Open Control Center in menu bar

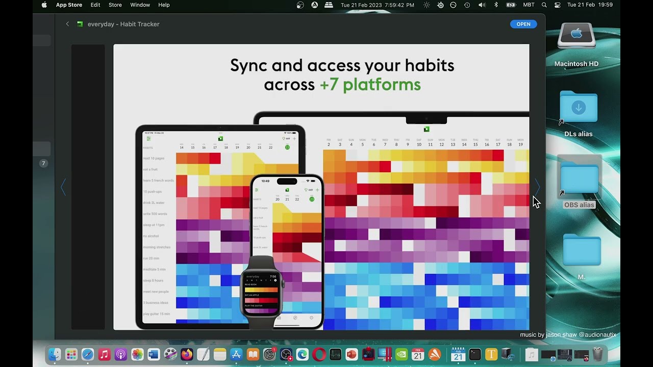point(558,5)
